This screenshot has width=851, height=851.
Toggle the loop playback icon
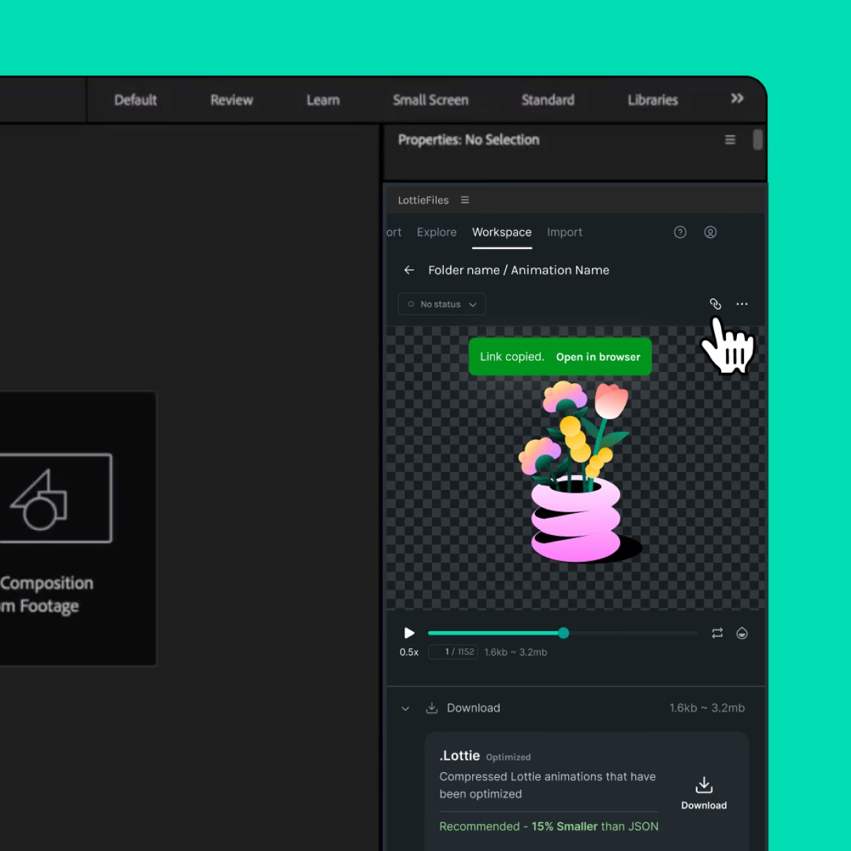pyautogui.click(x=717, y=633)
